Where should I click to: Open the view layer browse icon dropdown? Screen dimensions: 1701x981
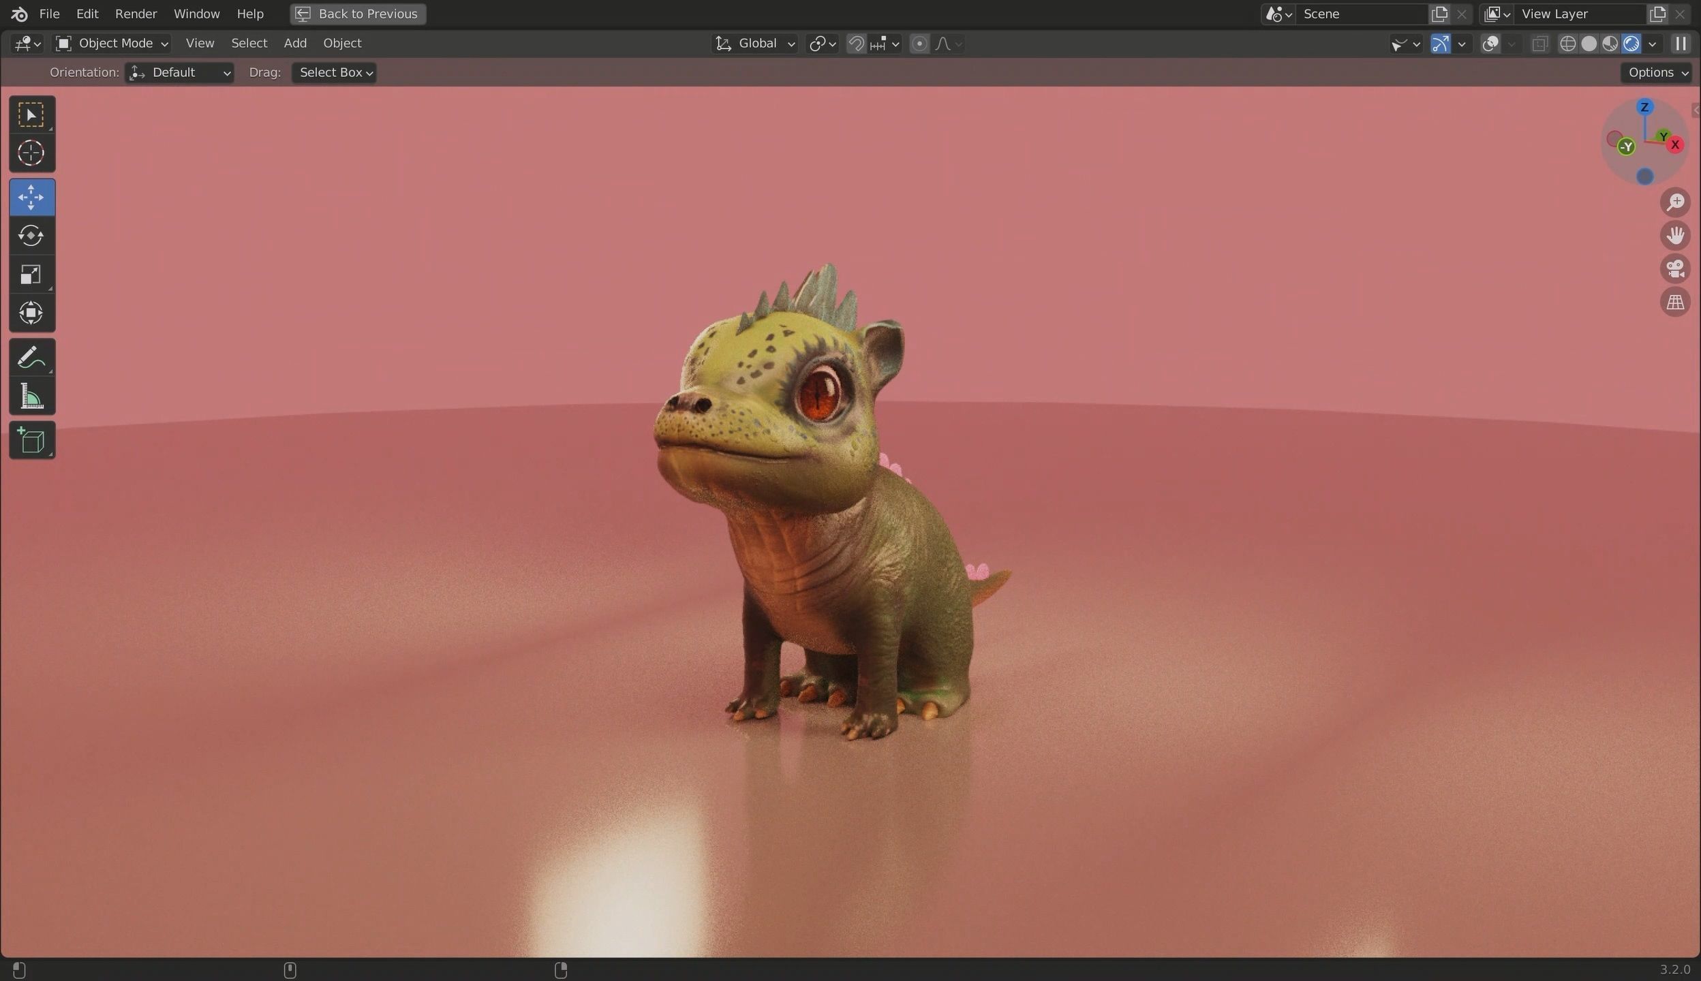point(1497,14)
